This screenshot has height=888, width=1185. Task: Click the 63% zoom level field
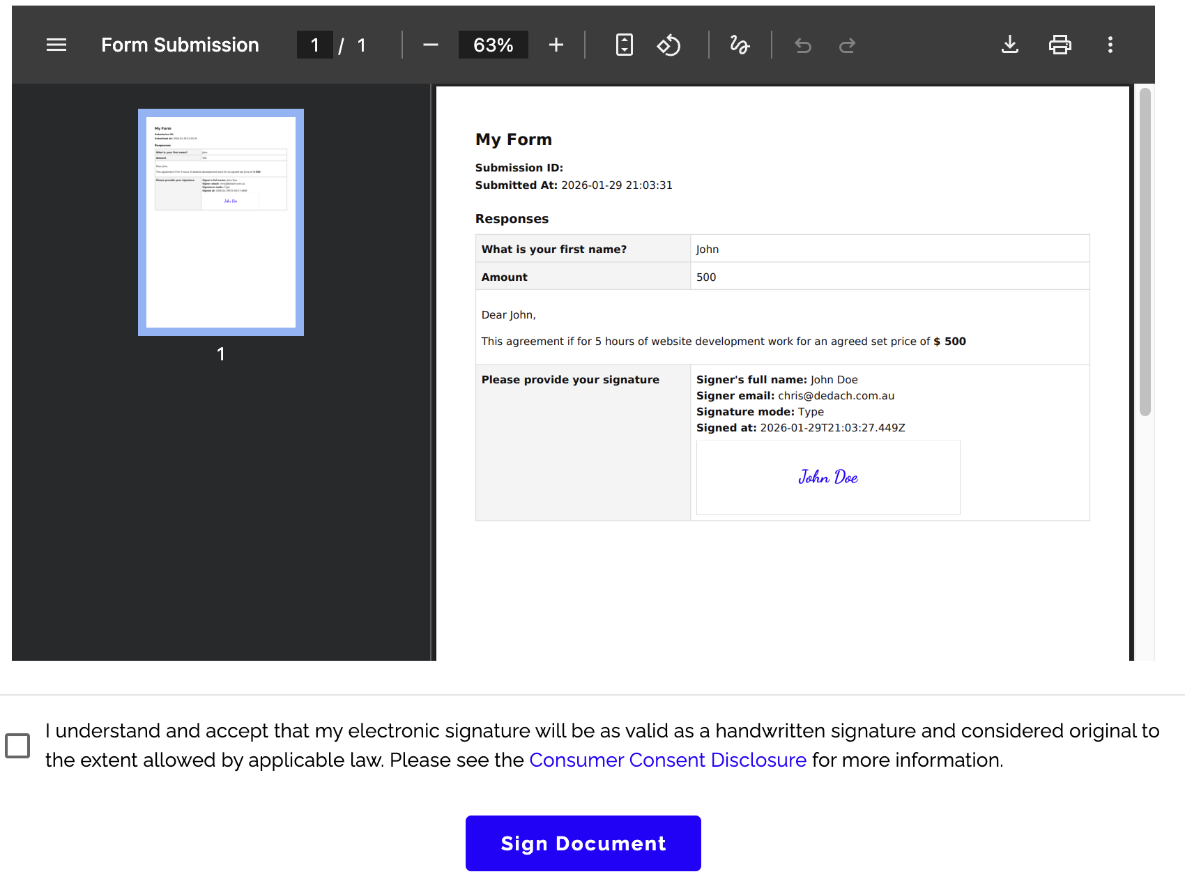[493, 45]
